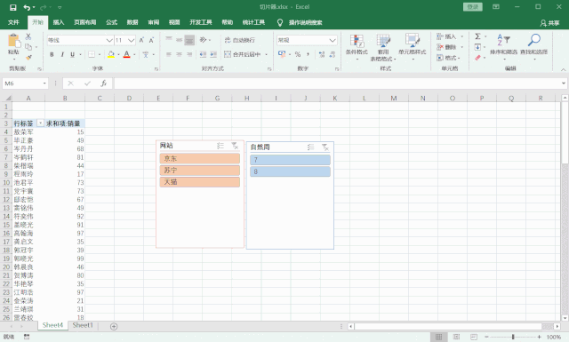Click the Save icon in quick access toolbar

click(x=12, y=7)
